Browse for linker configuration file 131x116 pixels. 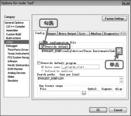[x=119, y=51]
